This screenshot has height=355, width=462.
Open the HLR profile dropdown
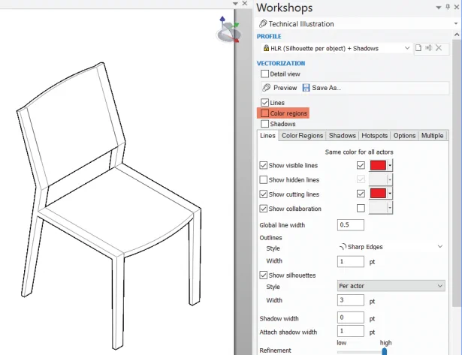[x=408, y=48]
